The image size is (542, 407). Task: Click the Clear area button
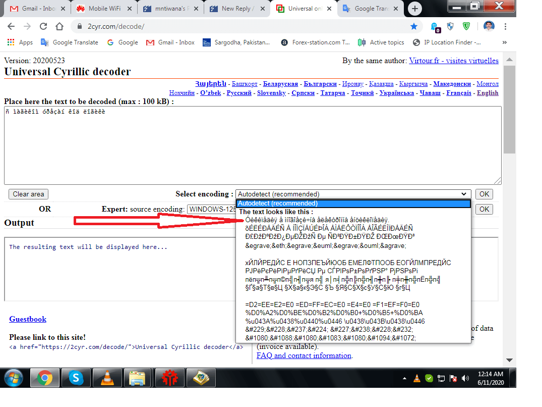(x=28, y=194)
